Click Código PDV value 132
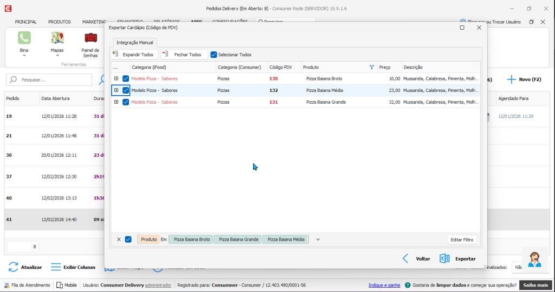Screen dimensions: 555x292 (274, 90)
